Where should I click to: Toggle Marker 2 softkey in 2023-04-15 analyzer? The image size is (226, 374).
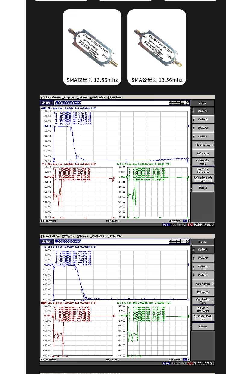tap(203, 258)
